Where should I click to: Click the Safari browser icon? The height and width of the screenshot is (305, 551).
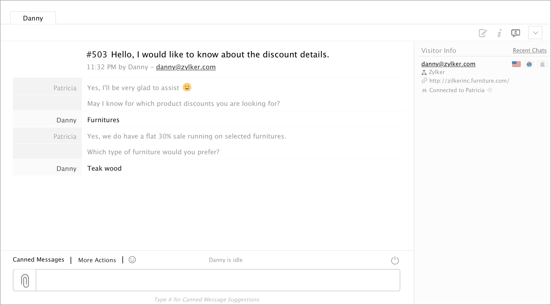[529, 64]
